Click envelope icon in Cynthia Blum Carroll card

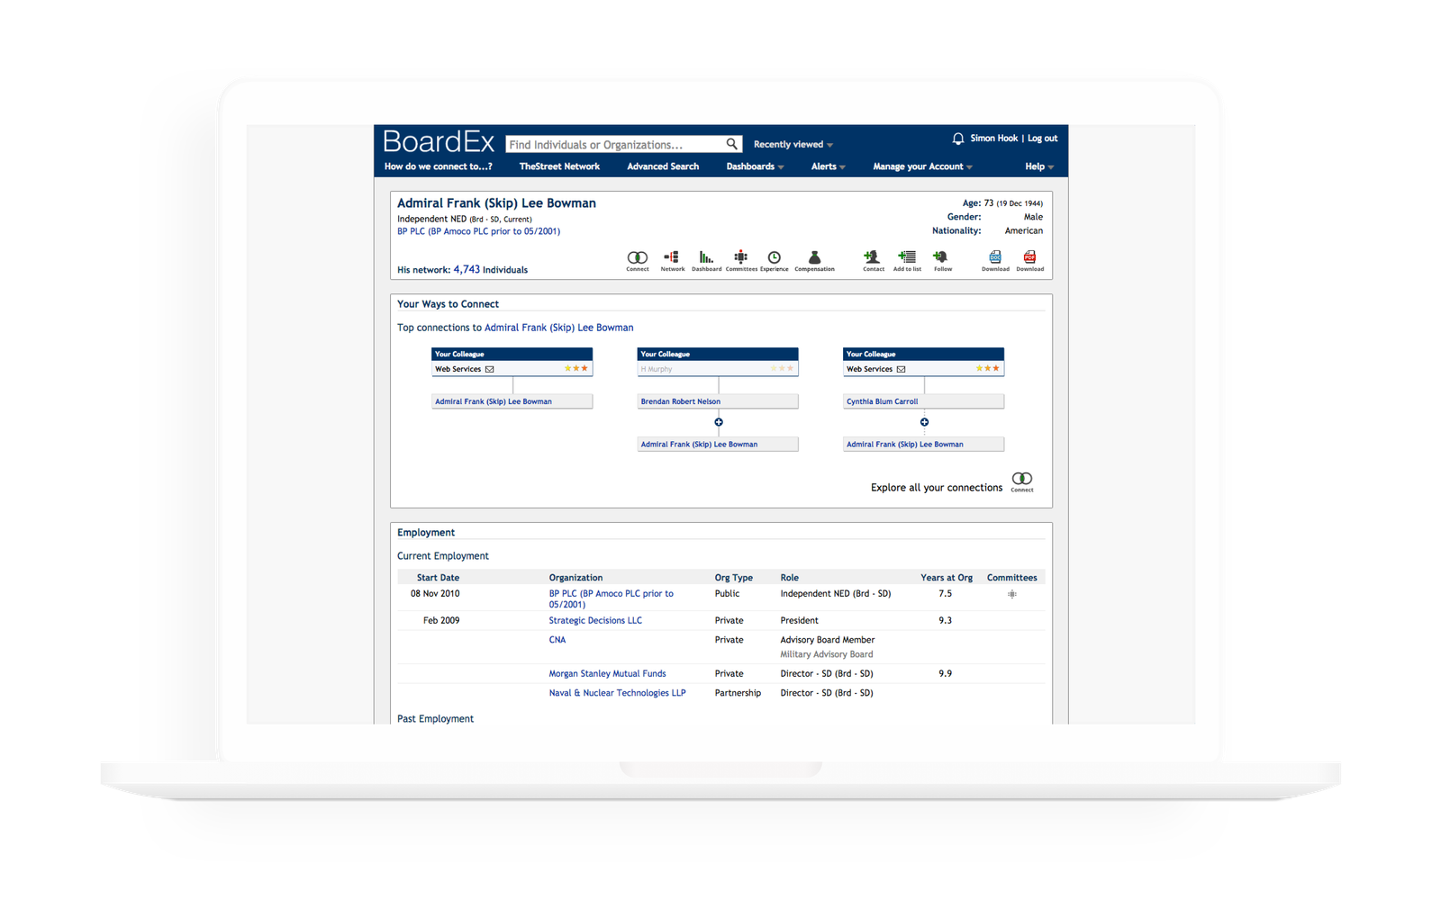(901, 369)
